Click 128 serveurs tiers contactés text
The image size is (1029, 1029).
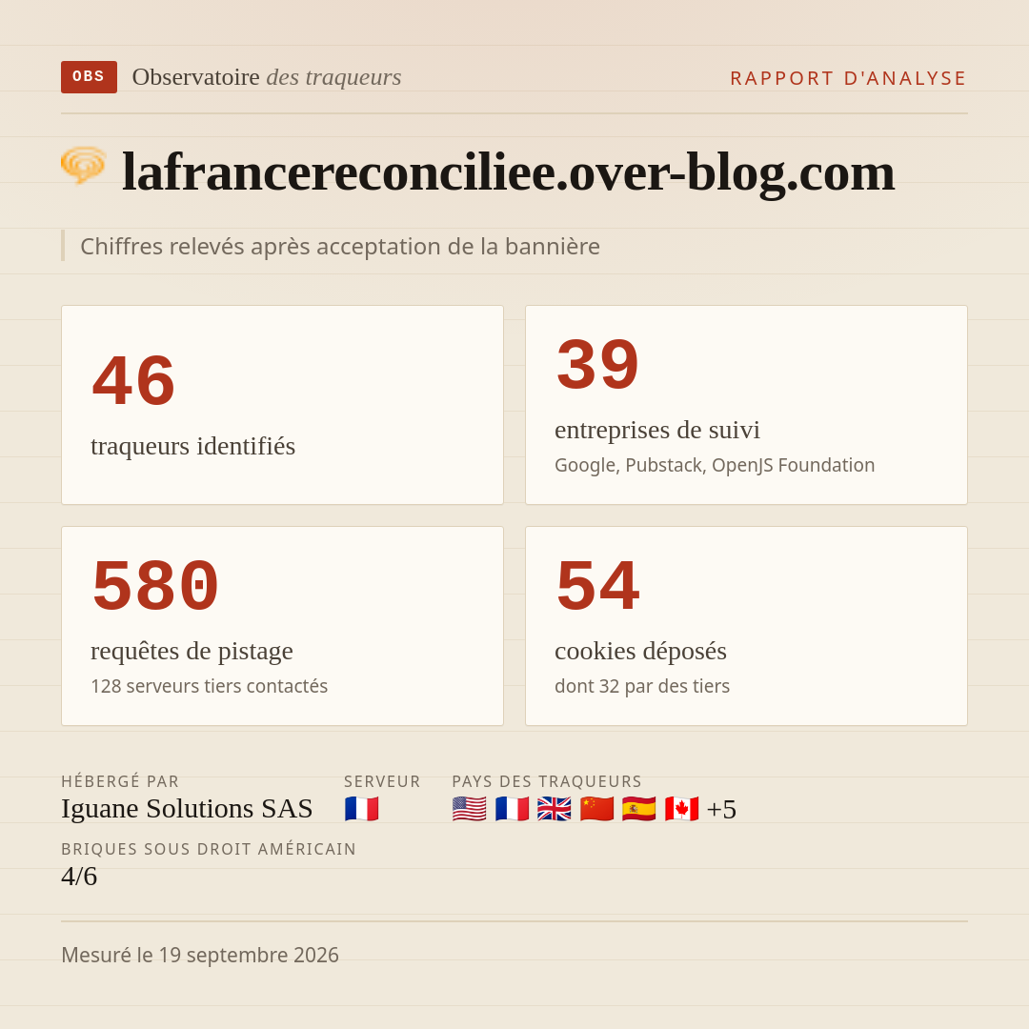click(x=210, y=686)
